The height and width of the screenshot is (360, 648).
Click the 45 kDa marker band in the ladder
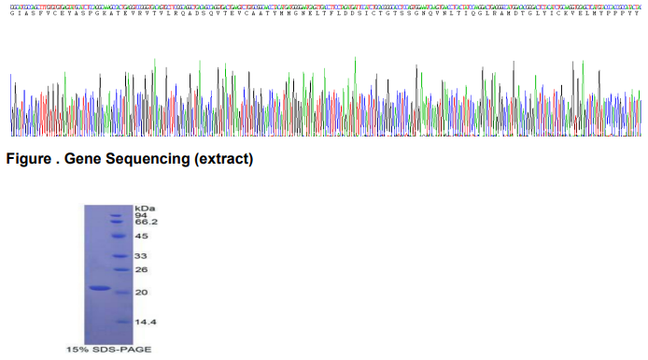click(119, 237)
